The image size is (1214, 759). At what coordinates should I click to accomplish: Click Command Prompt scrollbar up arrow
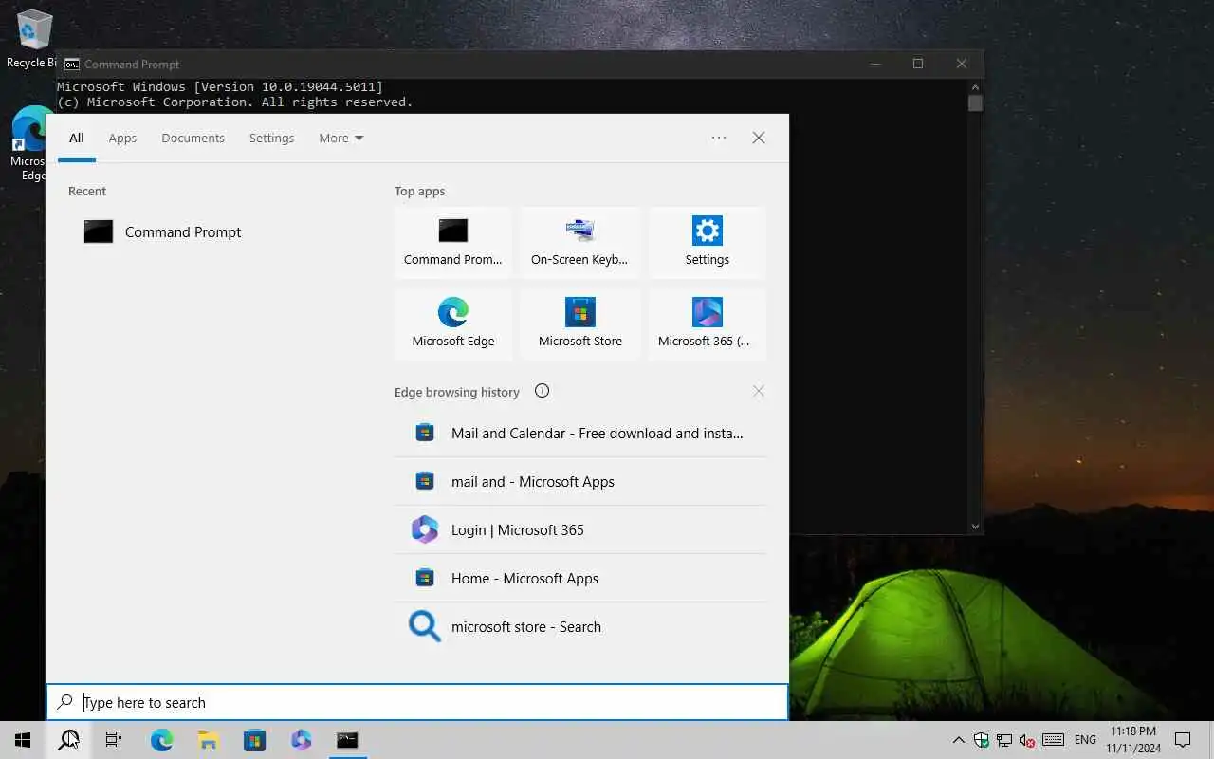tap(975, 86)
